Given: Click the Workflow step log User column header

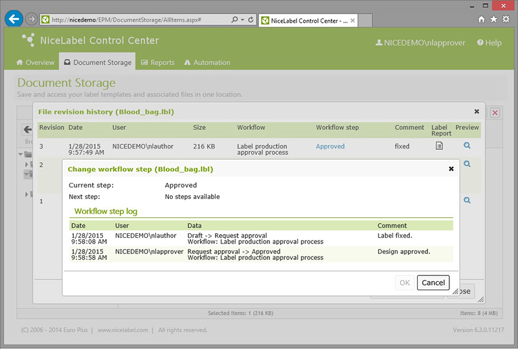Looking at the screenshot, I should click(x=122, y=226).
